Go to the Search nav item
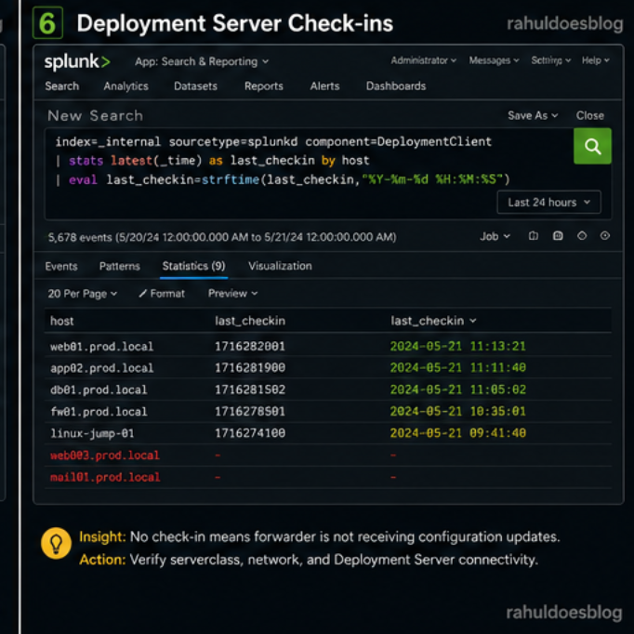 (62, 86)
